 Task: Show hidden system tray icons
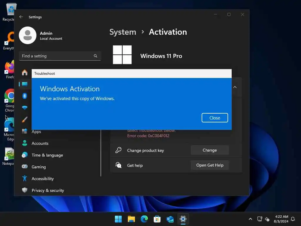click(x=250, y=219)
